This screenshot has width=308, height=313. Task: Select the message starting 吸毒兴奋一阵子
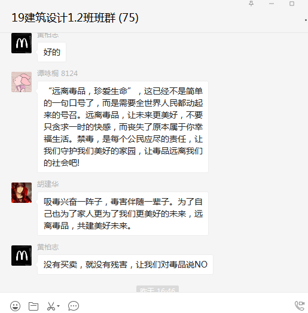point(123,214)
